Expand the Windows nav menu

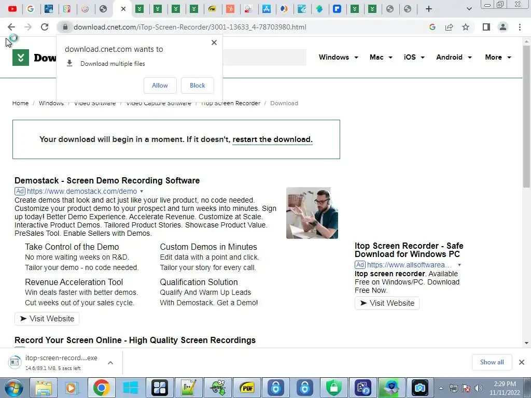tap(338, 57)
